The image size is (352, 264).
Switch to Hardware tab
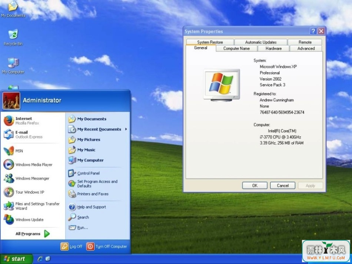273,49
